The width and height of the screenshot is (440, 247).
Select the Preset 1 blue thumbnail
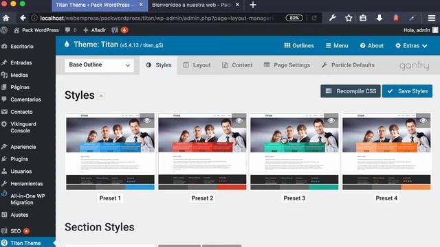[110, 152]
